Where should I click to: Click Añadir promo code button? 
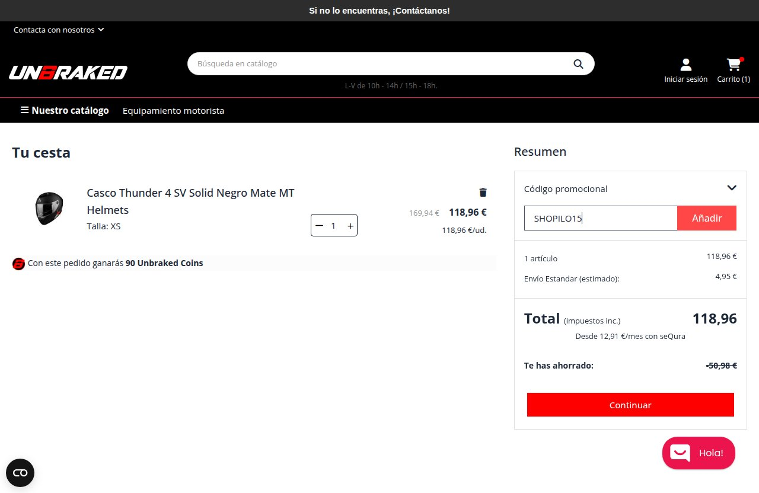click(707, 218)
